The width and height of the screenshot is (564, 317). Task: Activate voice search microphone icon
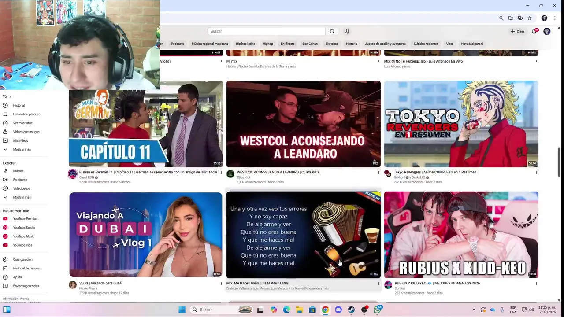point(347,31)
